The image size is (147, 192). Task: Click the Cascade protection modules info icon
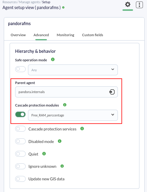pyautogui.click(x=65, y=105)
